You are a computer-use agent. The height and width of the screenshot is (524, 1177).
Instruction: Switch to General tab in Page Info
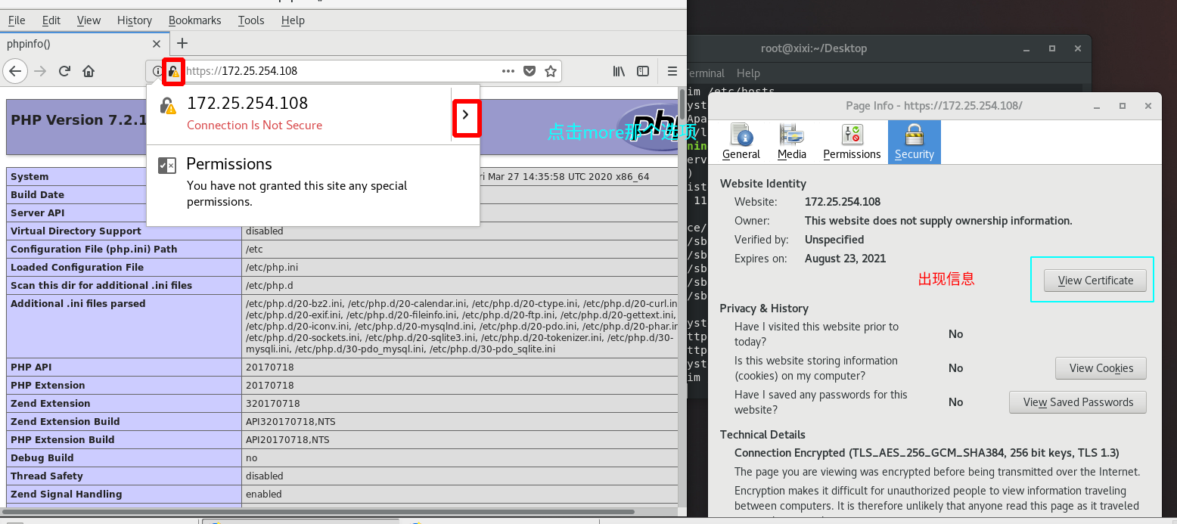click(741, 142)
